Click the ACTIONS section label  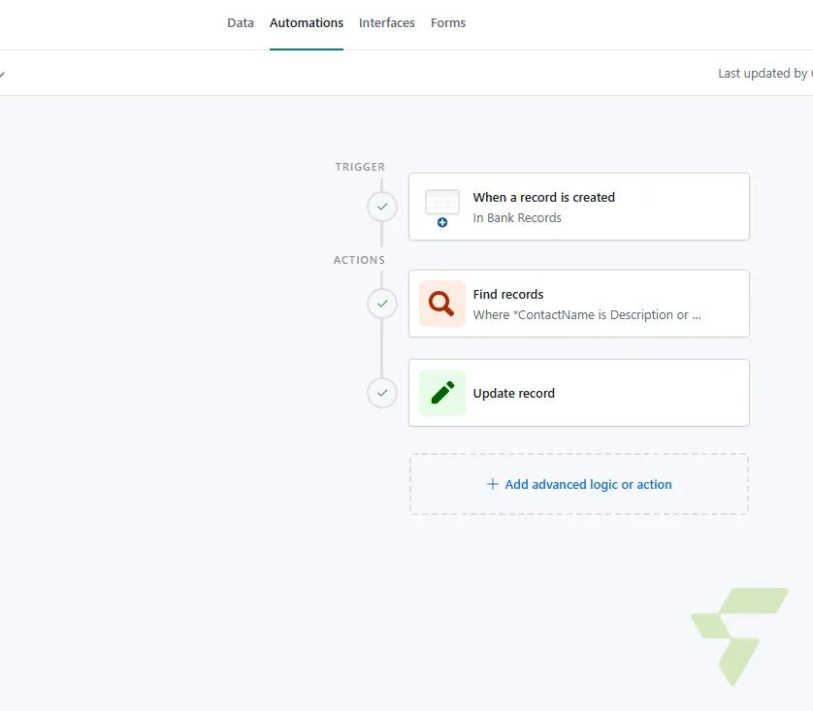click(359, 260)
